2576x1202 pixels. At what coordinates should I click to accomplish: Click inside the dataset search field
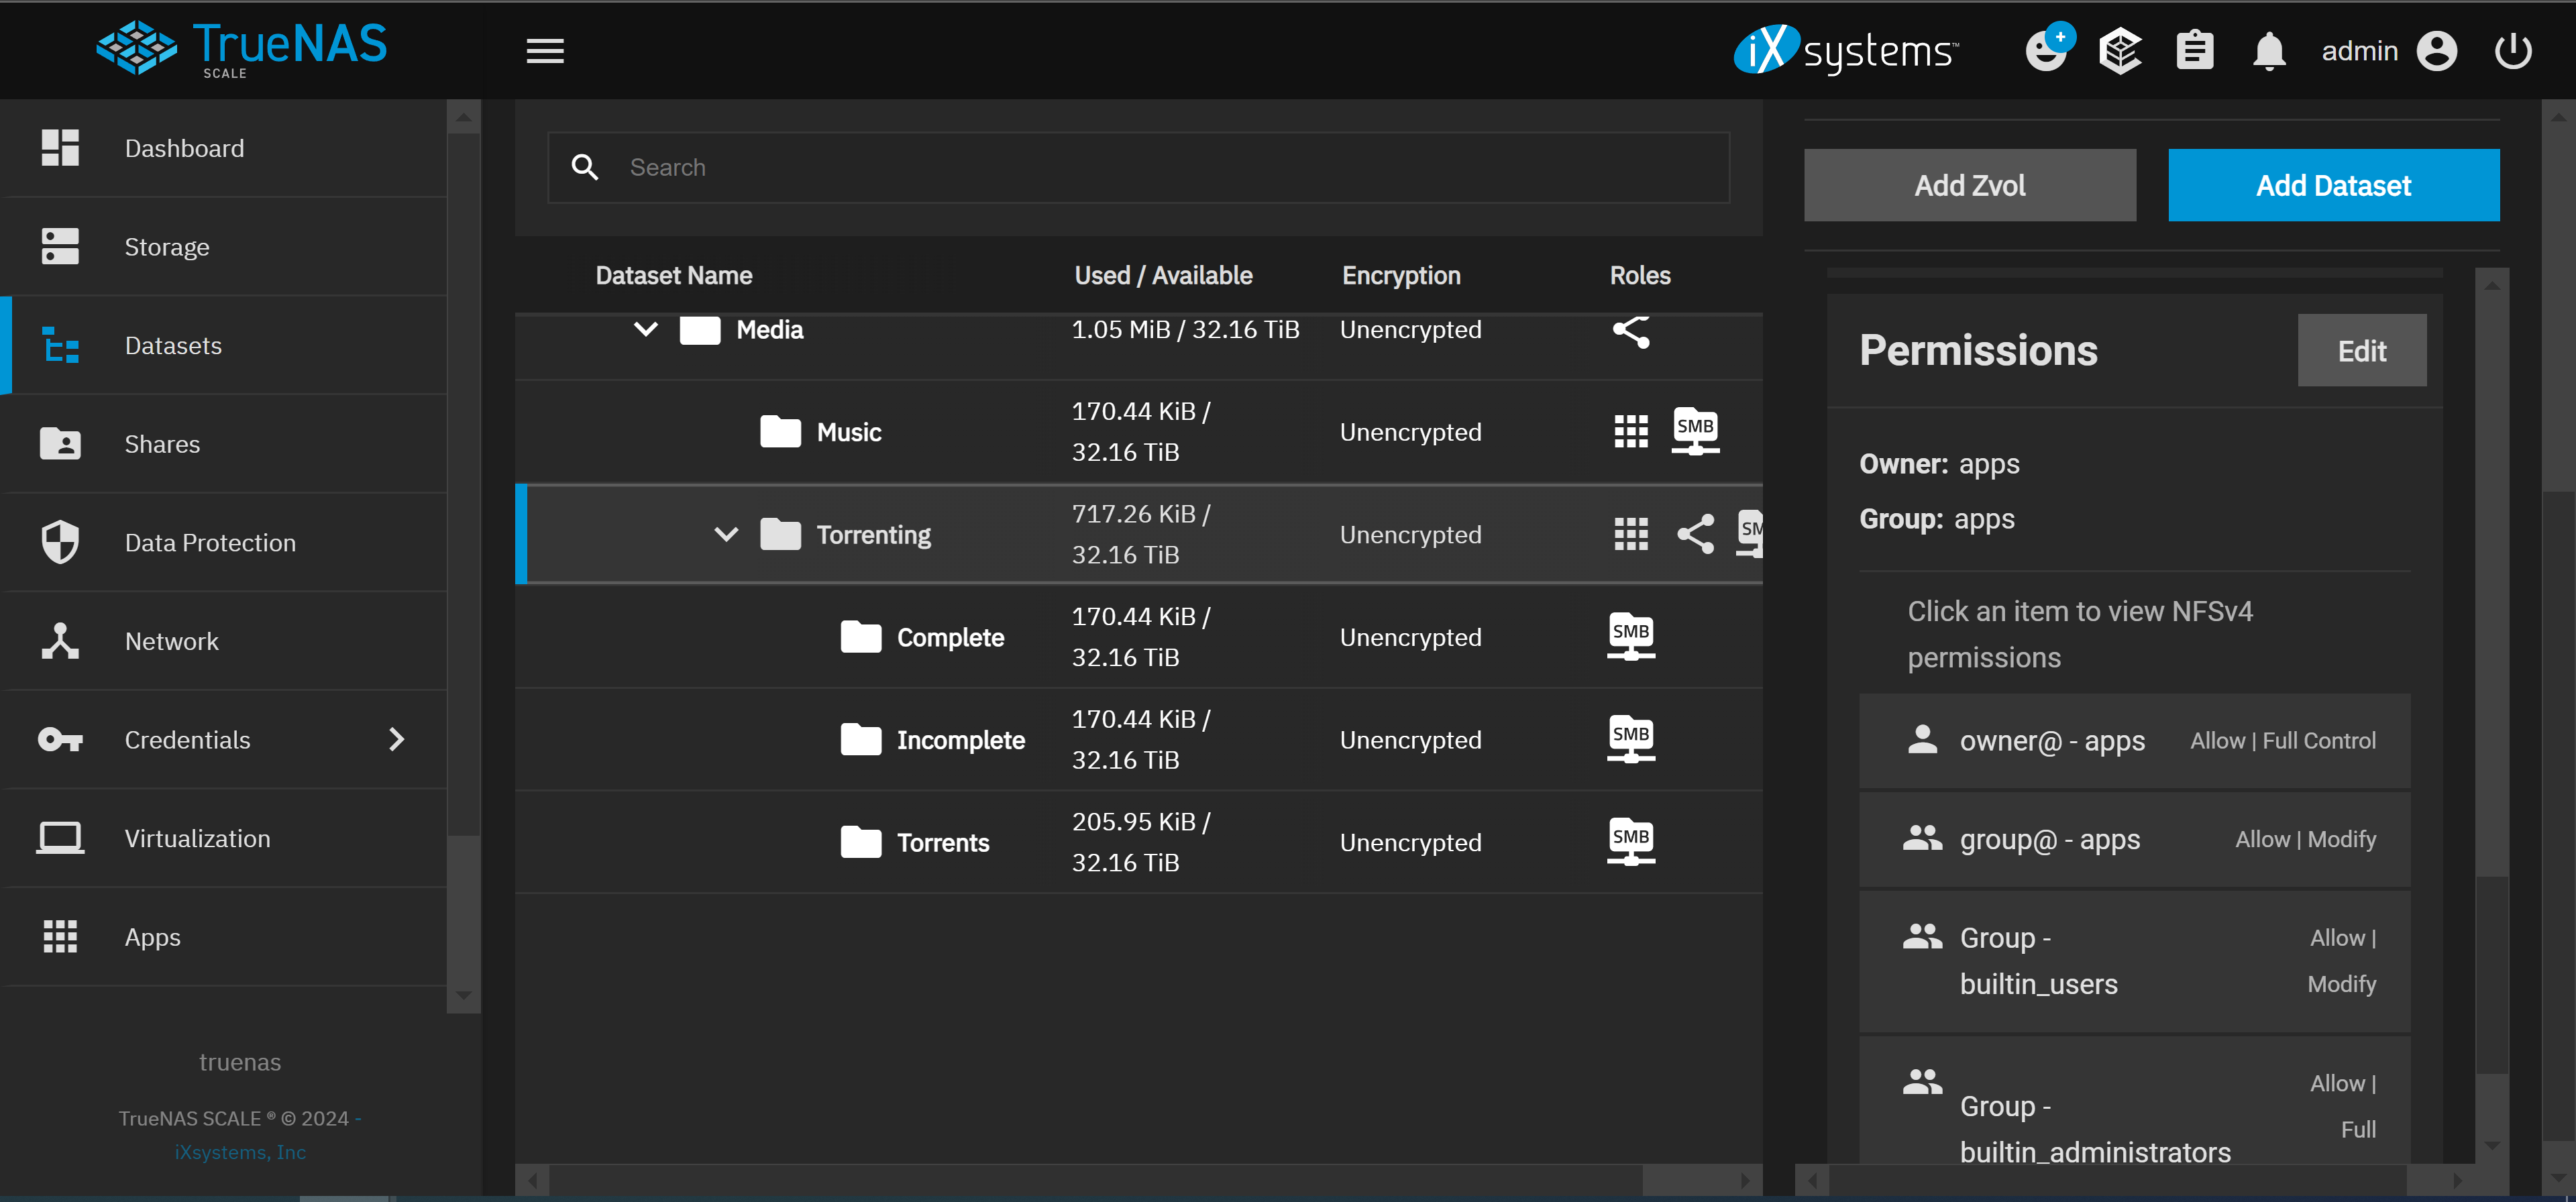point(1100,167)
